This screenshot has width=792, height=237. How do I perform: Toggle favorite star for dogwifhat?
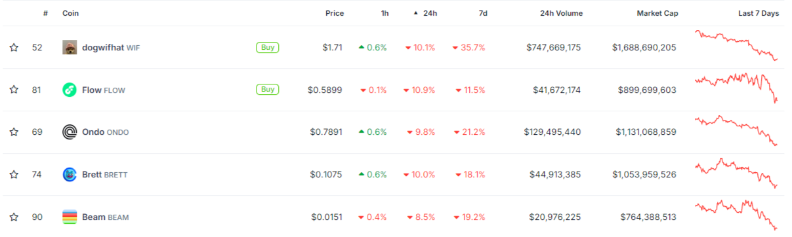click(x=14, y=47)
